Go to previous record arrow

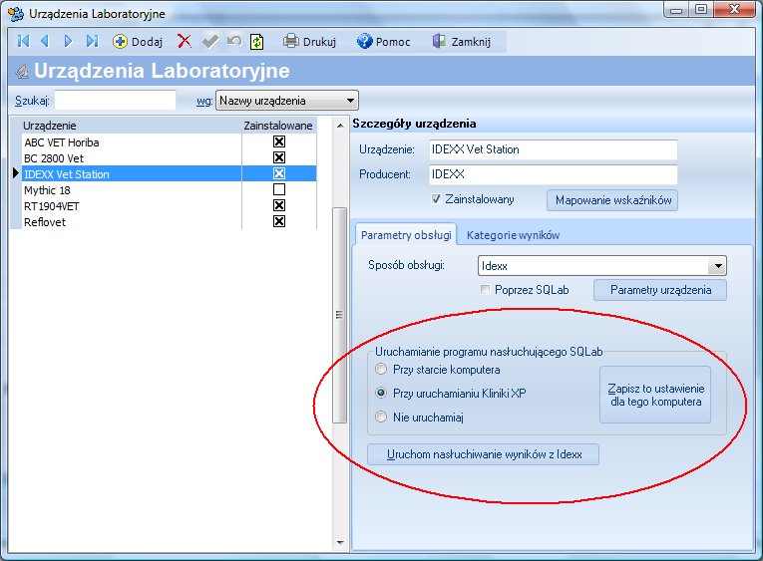point(45,41)
